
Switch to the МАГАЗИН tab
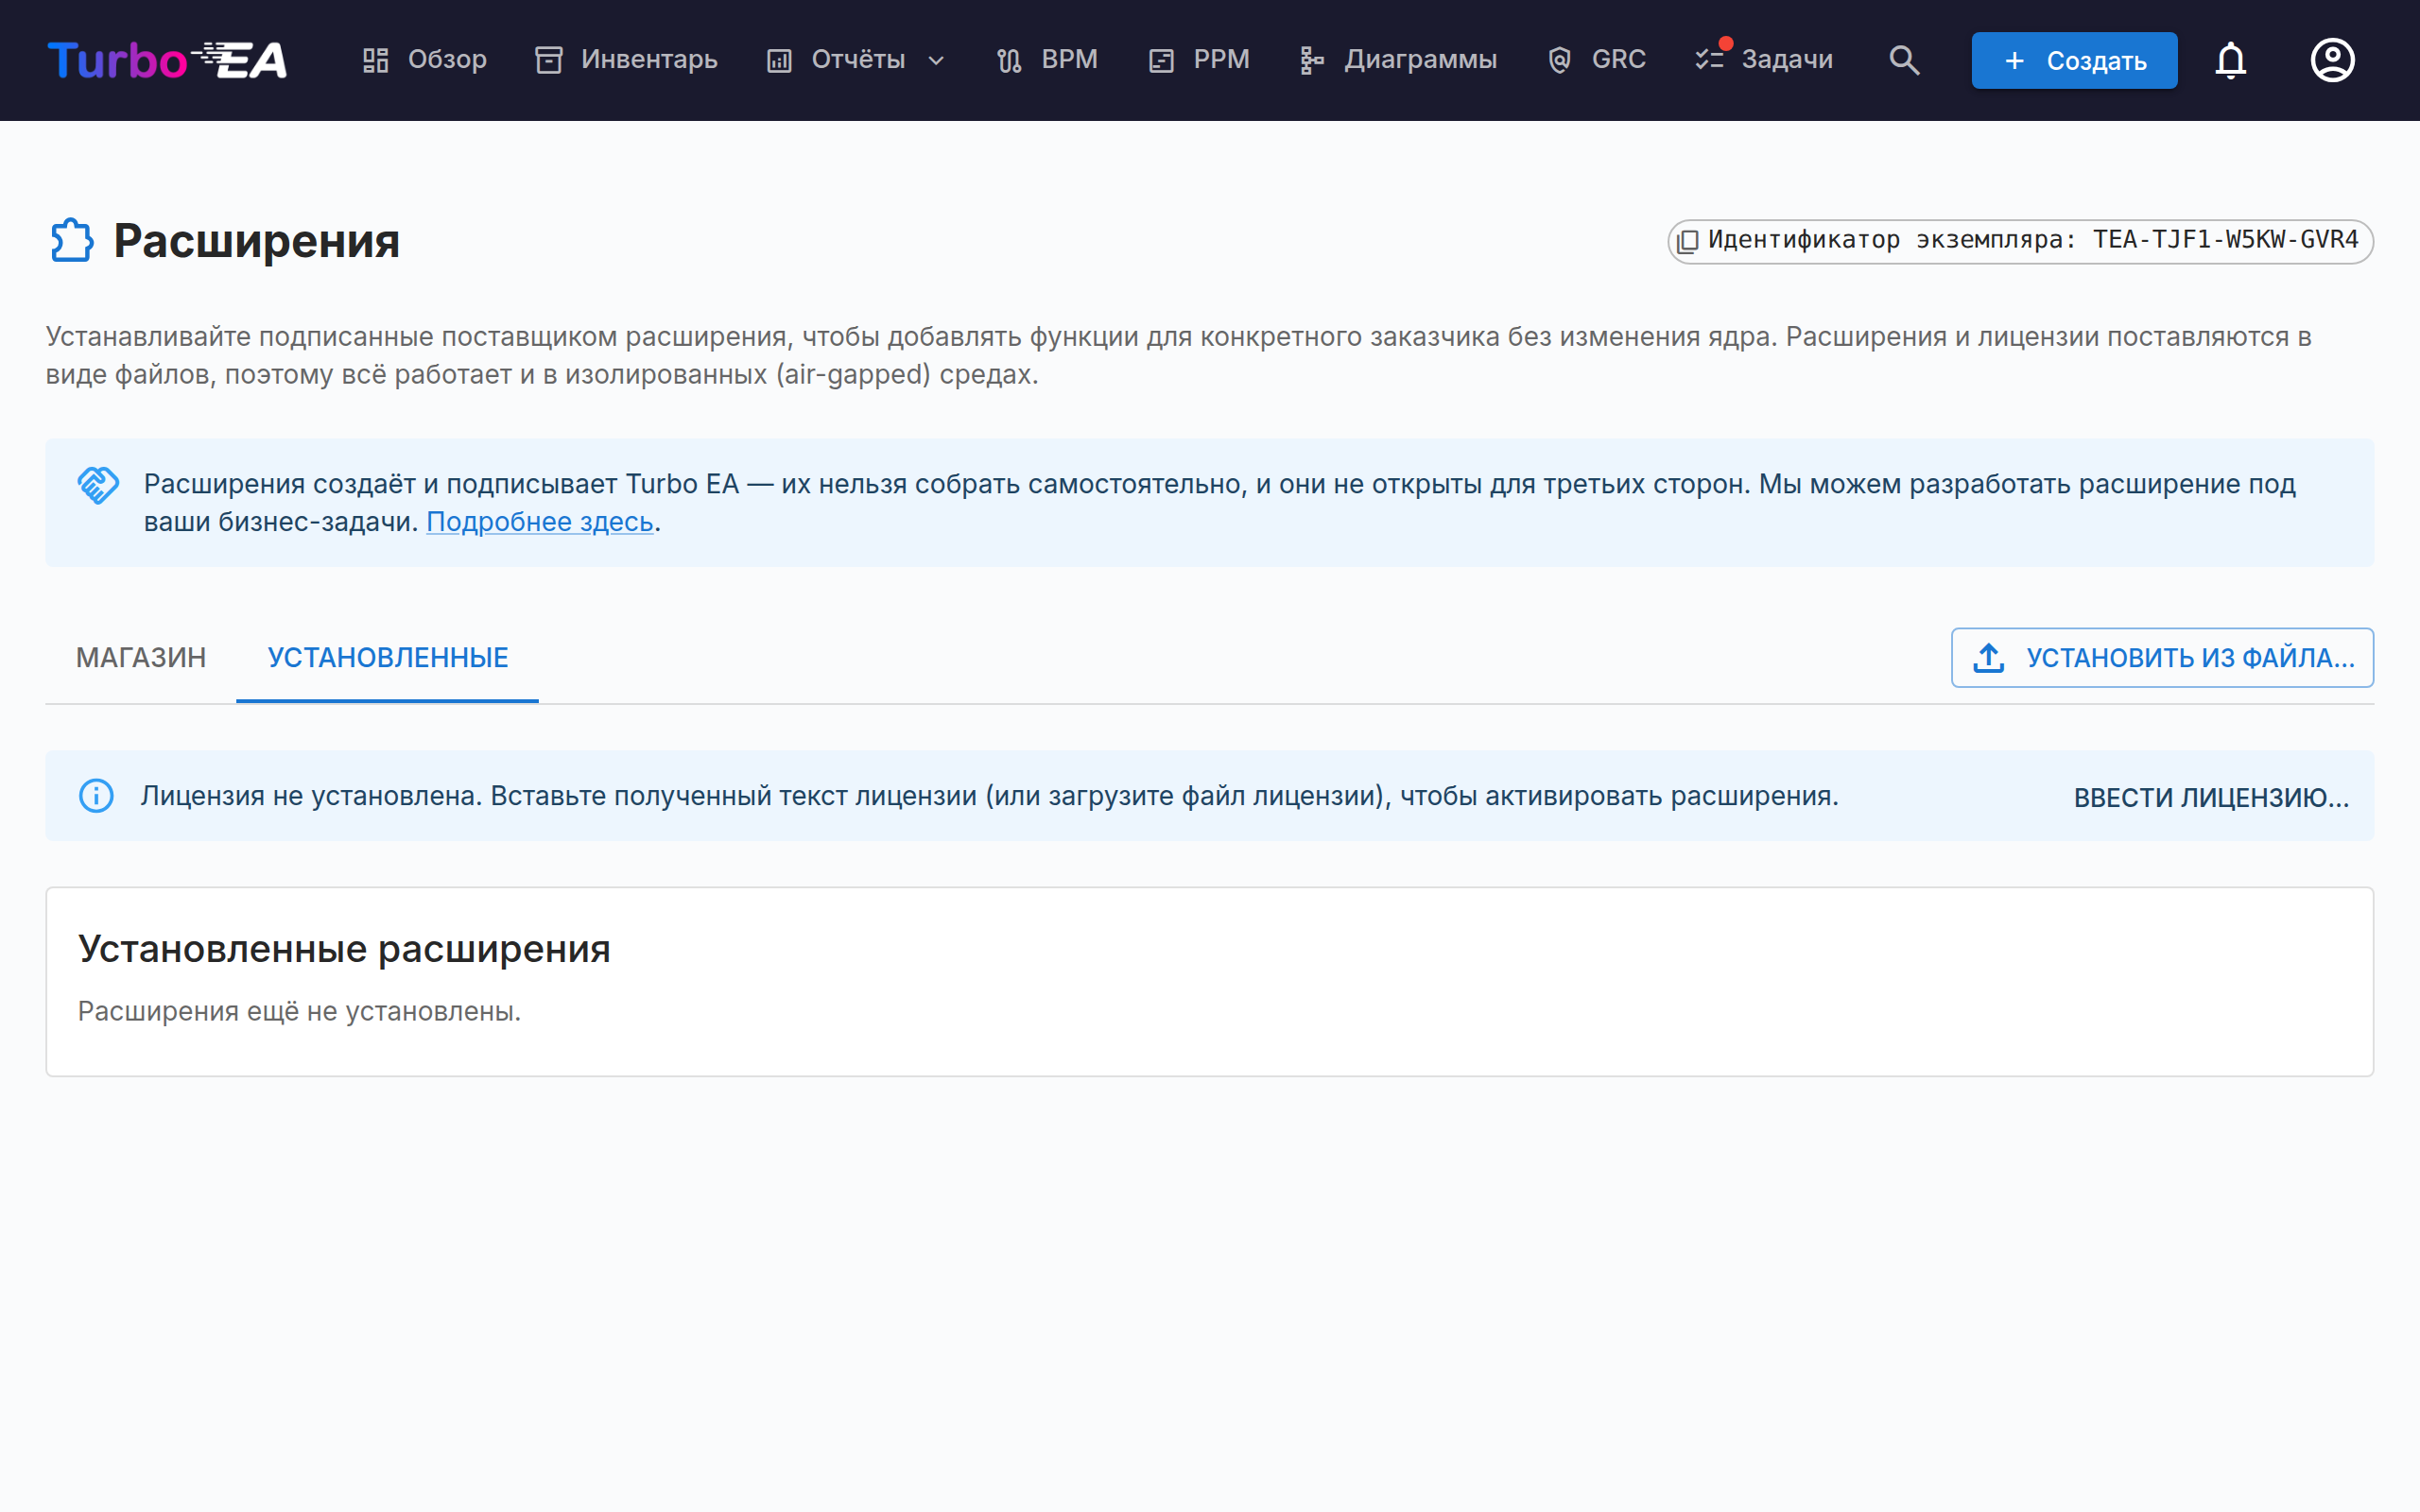coord(141,657)
